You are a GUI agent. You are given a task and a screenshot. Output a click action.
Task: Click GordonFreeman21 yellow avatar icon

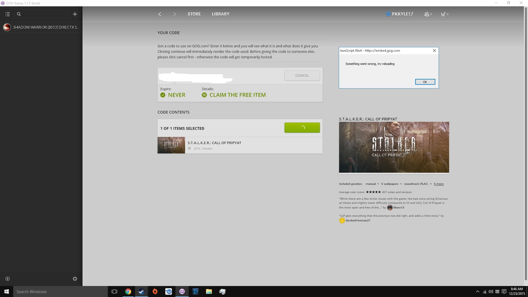coord(342,221)
